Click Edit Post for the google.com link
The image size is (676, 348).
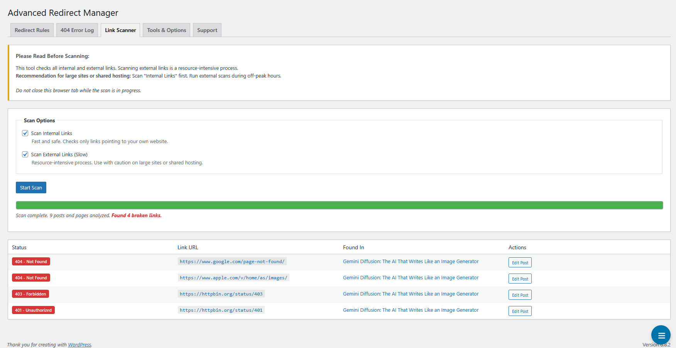click(520, 263)
